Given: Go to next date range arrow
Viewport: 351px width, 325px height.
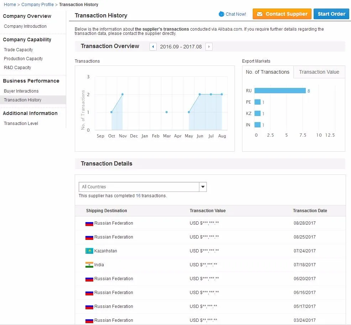Looking at the screenshot, I should click(x=209, y=47).
